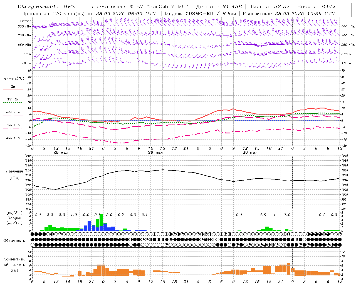Select the provider text ФГБУ "ЗапСиб УГМС"

159,7
